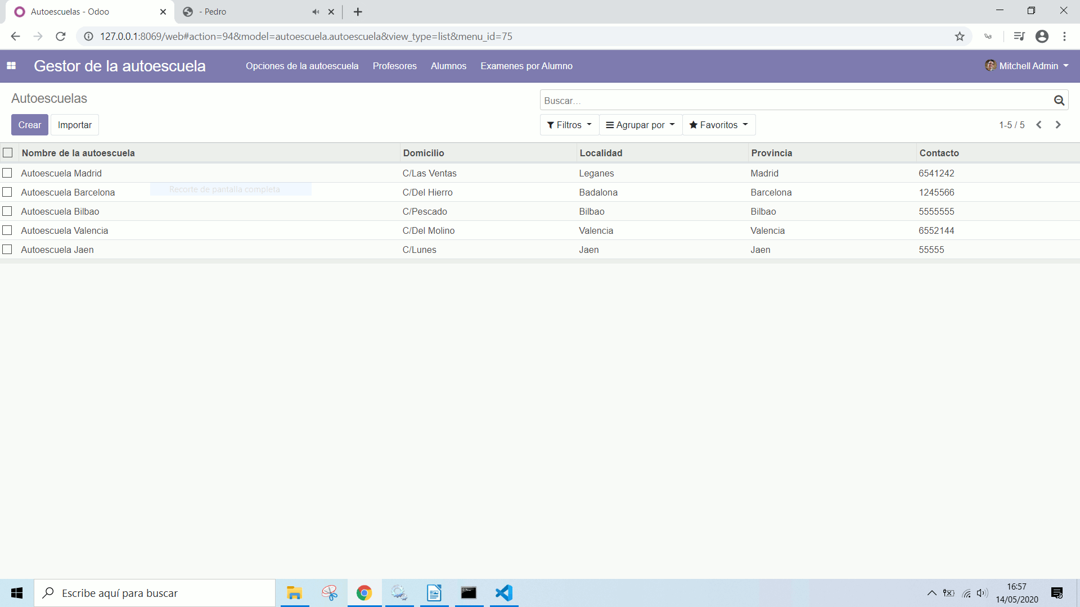
Task: Open the Odoo apps grid menu icon
Action: coord(11,66)
